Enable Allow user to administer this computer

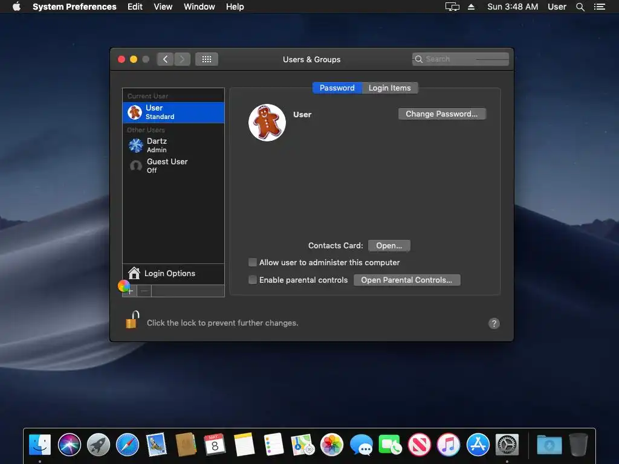[x=253, y=262]
